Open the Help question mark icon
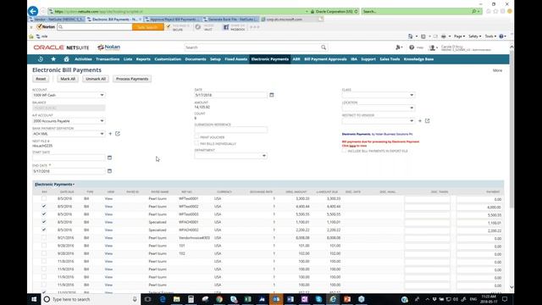Image resolution: width=542 pixels, height=305 pixels. point(412,47)
